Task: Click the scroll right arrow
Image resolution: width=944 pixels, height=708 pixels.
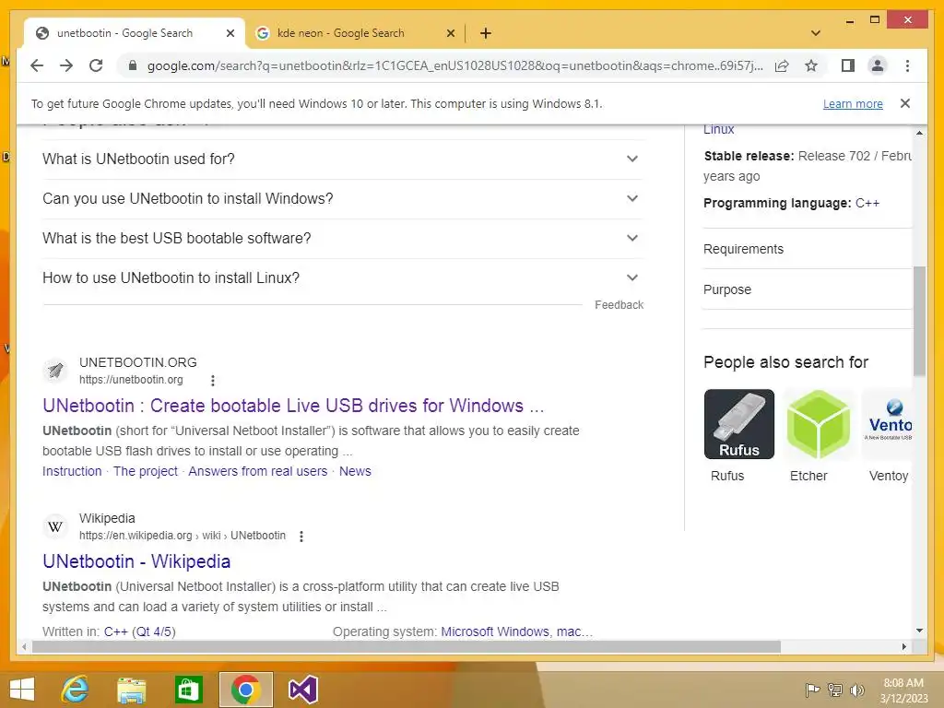Action: point(904,646)
